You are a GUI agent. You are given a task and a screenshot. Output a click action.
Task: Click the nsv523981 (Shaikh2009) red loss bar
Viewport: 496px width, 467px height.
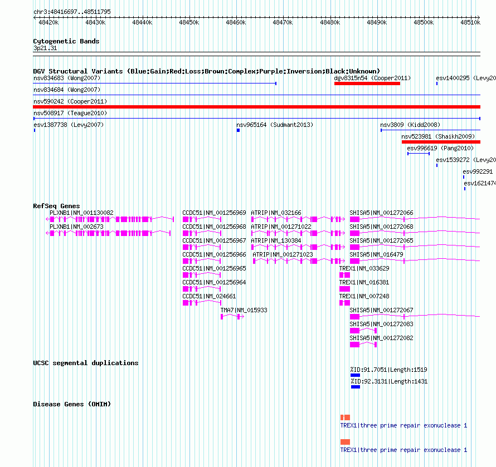coord(441,142)
